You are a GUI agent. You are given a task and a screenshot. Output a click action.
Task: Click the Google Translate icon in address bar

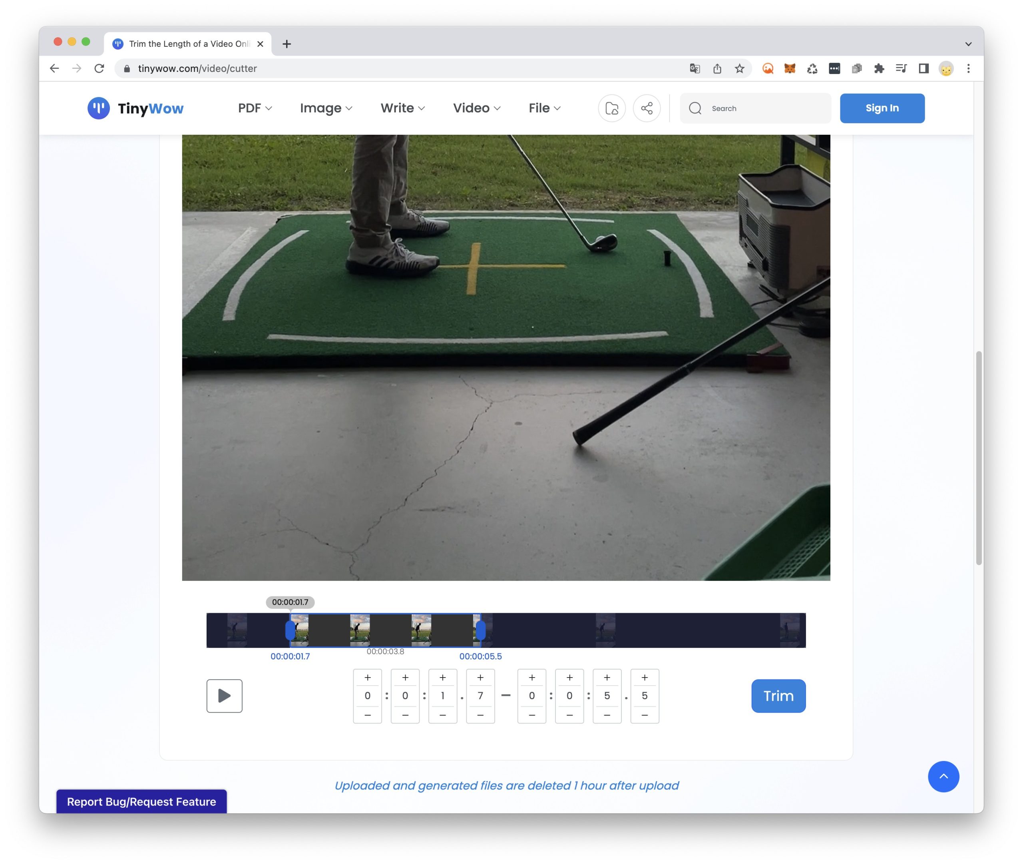pyautogui.click(x=694, y=69)
